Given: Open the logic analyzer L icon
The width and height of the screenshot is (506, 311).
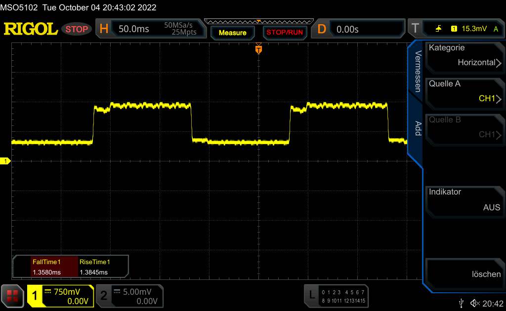Looking at the screenshot, I should coord(312,295).
